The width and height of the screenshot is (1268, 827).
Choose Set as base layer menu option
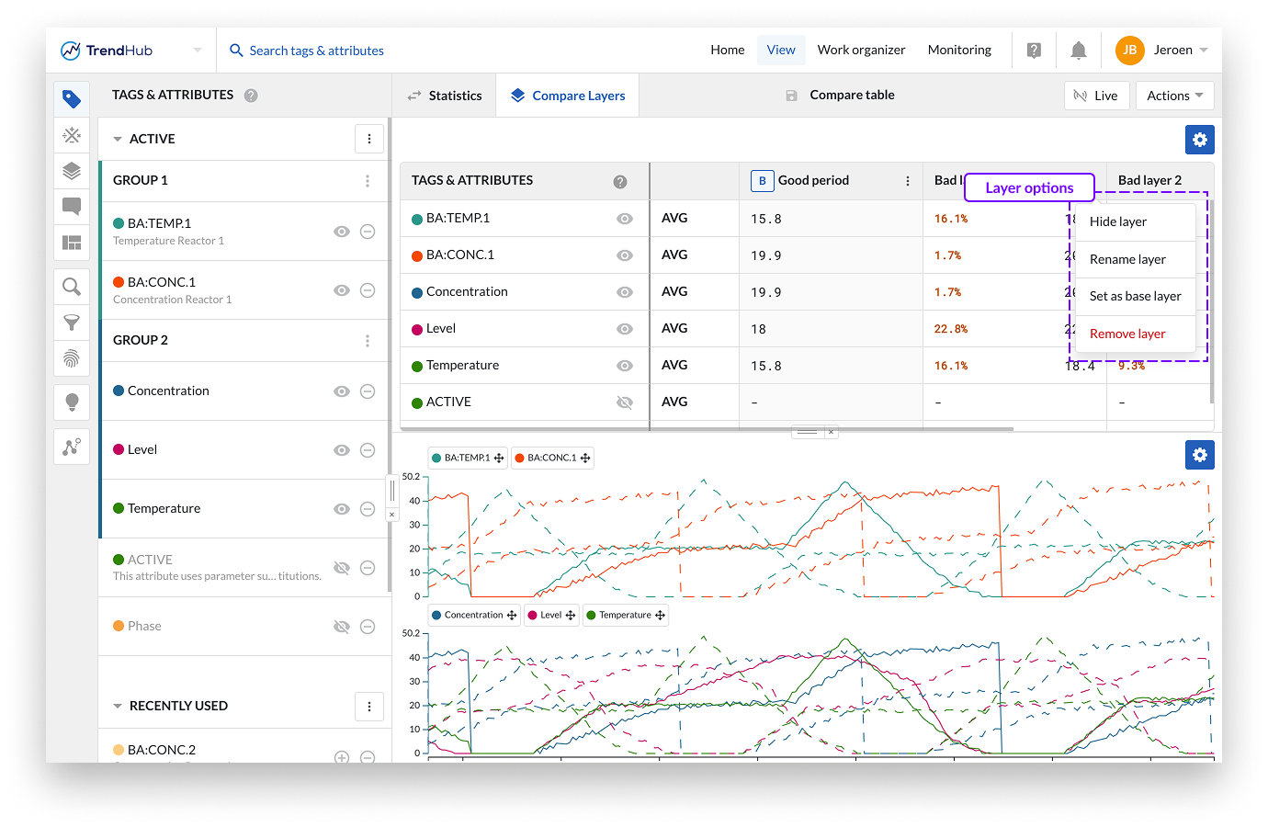point(1135,296)
